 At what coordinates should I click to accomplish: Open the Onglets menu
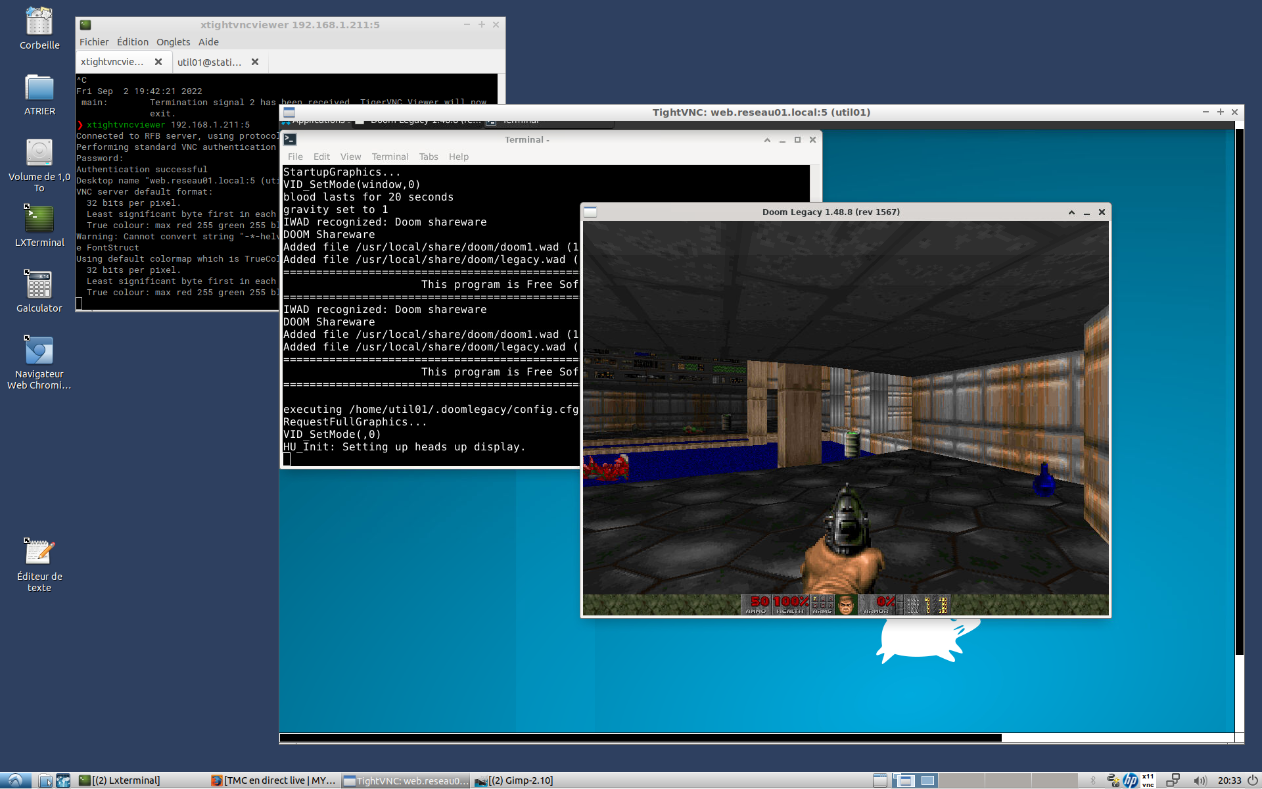[x=173, y=42]
